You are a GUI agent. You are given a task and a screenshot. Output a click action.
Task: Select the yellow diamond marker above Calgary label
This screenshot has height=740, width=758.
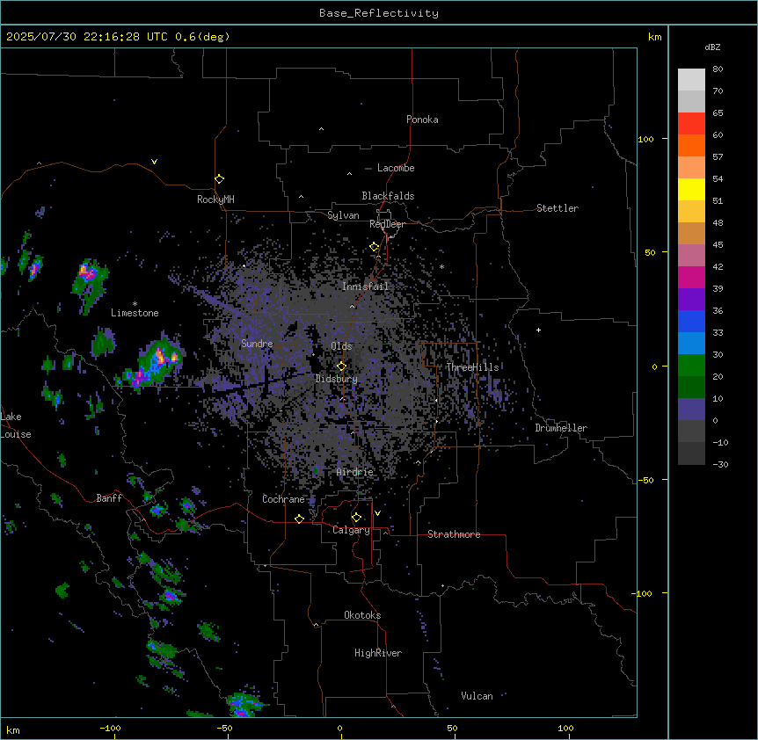click(x=356, y=518)
